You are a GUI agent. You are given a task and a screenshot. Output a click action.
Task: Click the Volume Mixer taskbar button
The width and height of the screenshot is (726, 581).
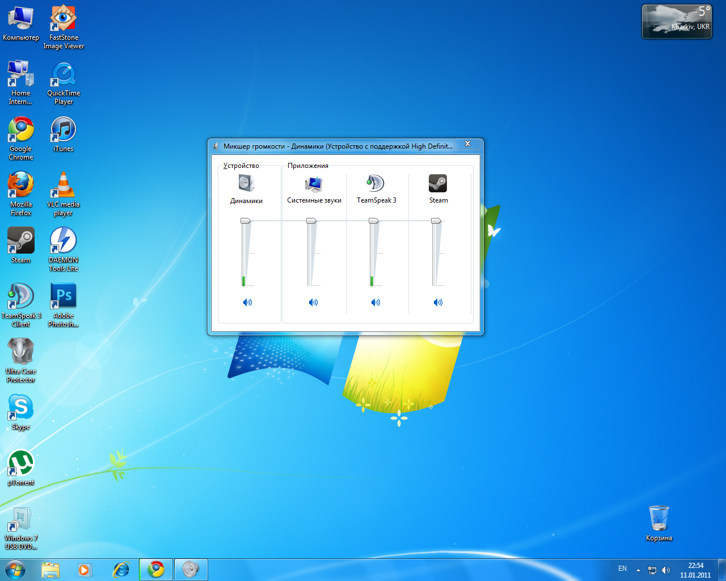point(191,570)
